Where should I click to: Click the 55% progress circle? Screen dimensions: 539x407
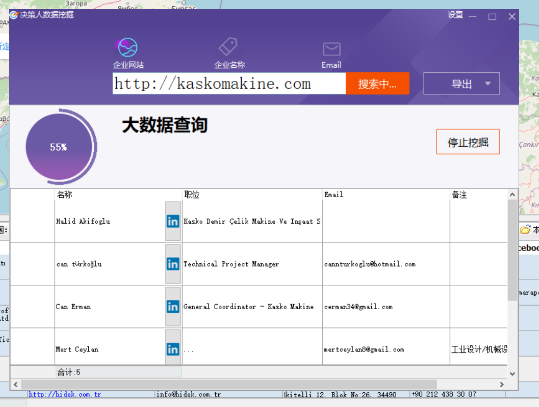click(x=60, y=147)
